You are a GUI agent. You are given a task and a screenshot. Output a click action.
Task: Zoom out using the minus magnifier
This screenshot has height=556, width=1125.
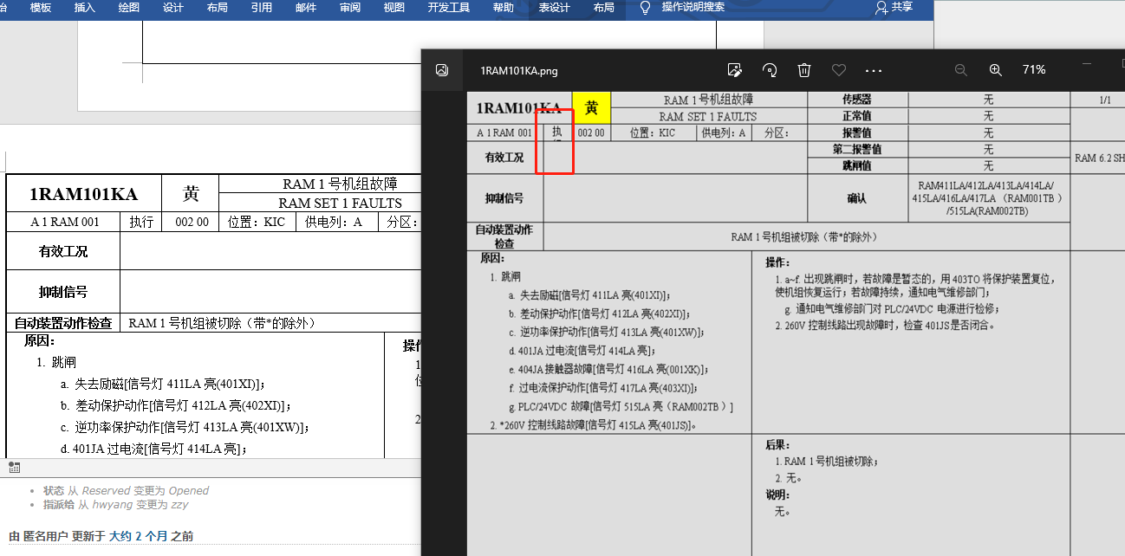tap(960, 70)
